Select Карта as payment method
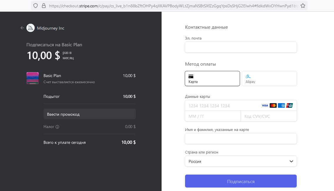Viewport: 334px width, 191px height. [x=212, y=79]
